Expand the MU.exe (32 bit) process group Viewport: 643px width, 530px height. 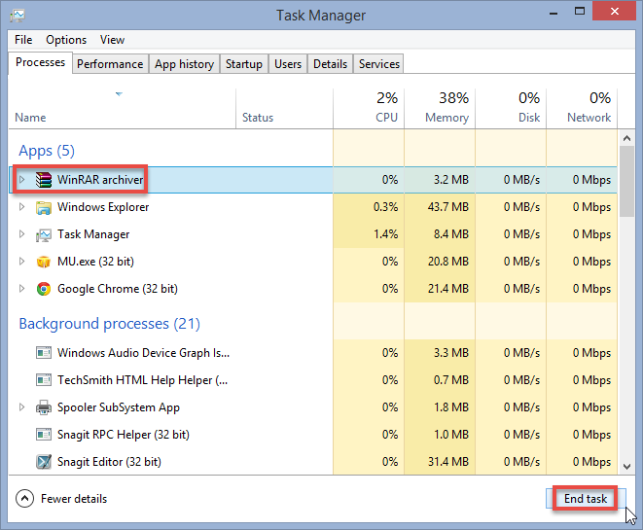coord(22,261)
